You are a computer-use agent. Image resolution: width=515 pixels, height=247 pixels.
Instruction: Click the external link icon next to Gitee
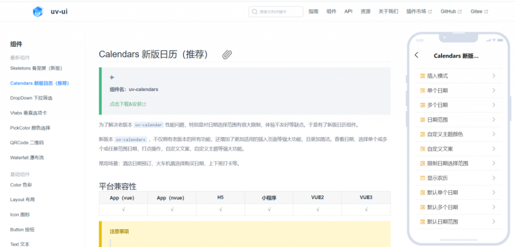click(x=486, y=12)
